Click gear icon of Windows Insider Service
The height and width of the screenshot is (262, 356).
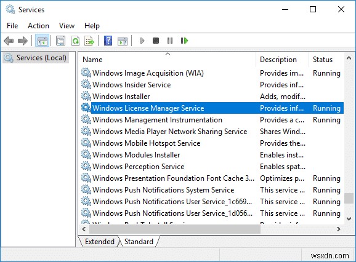[x=86, y=84]
